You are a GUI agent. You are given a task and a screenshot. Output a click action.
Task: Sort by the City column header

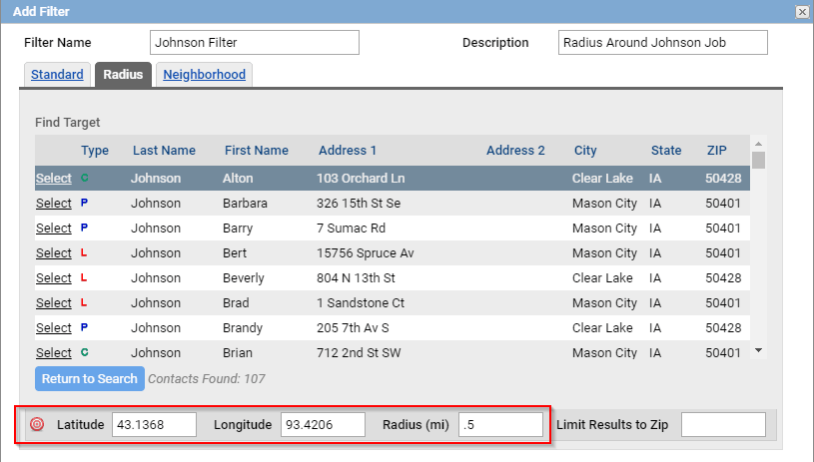(x=585, y=151)
